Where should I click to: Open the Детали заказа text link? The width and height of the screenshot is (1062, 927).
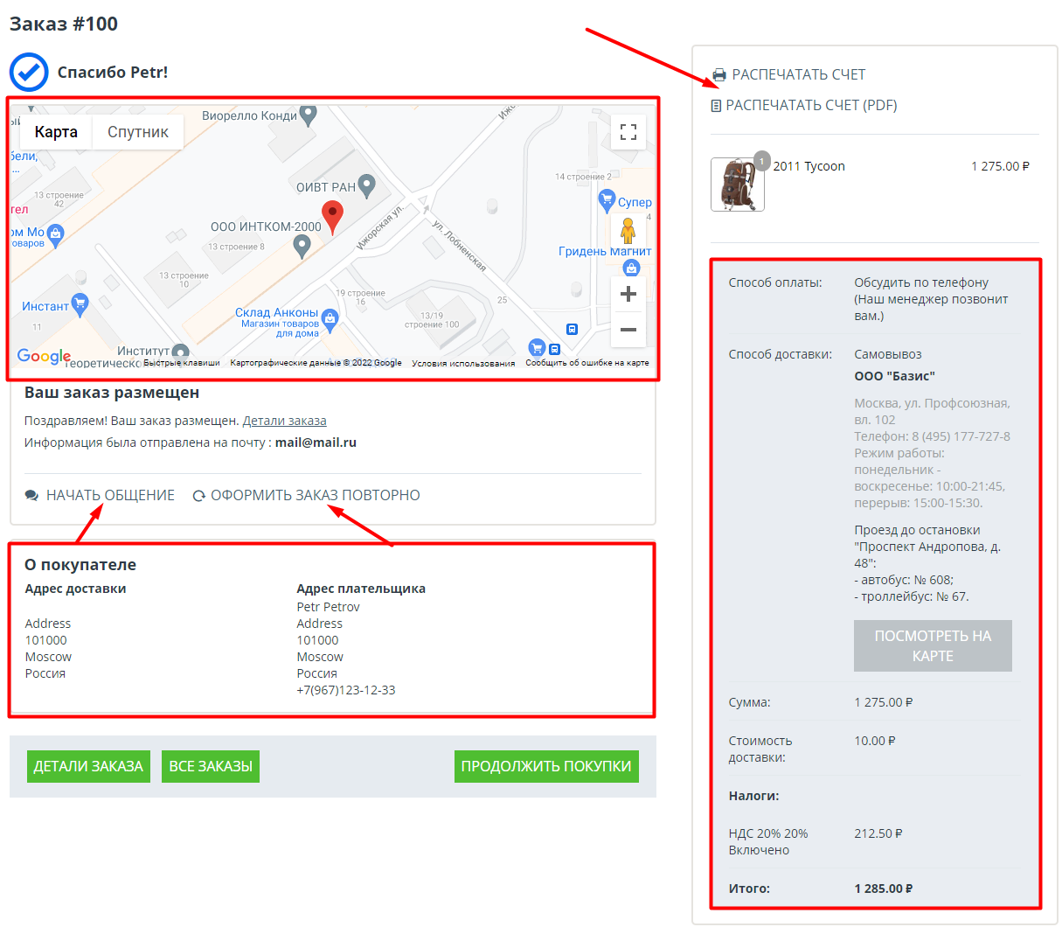coord(284,421)
